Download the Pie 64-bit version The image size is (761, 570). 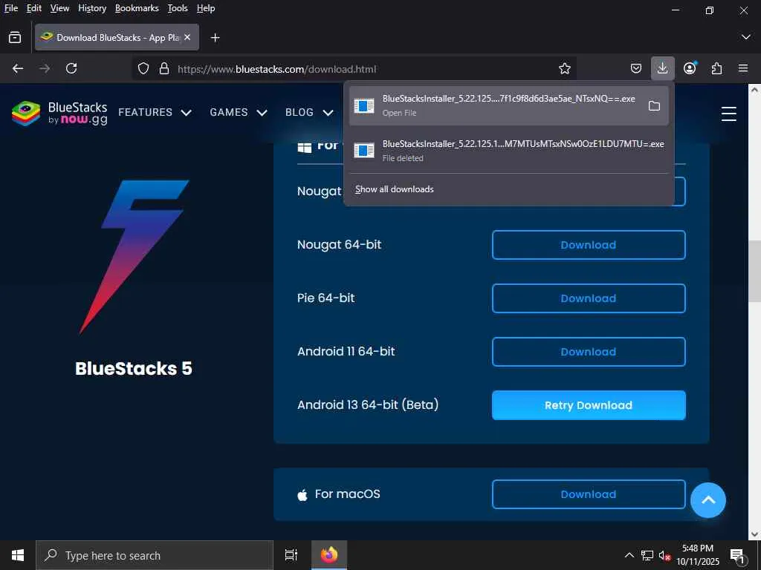[x=589, y=298]
